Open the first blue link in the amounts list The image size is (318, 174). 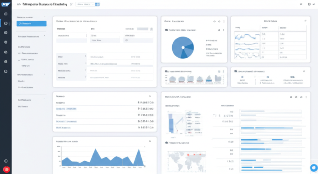click(x=66, y=109)
